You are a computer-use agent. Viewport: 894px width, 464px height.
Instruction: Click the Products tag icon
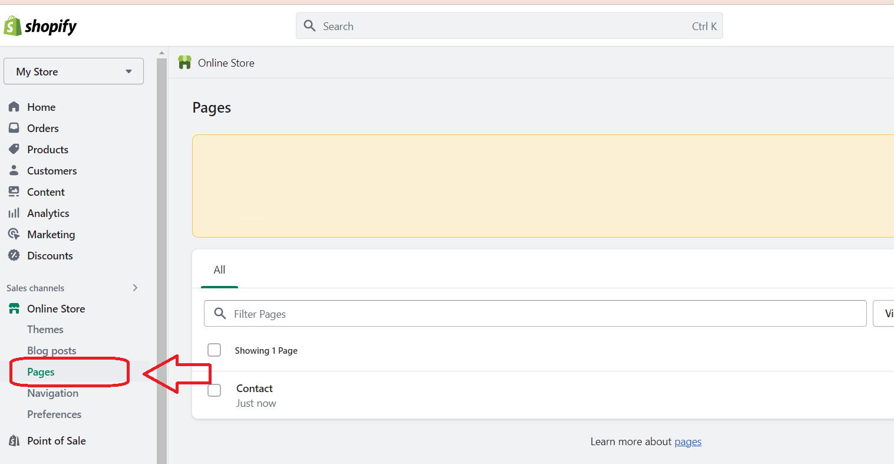coord(14,149)
